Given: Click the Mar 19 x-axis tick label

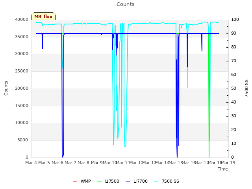Looking at the screenshot, I should [x=228, y=163].
